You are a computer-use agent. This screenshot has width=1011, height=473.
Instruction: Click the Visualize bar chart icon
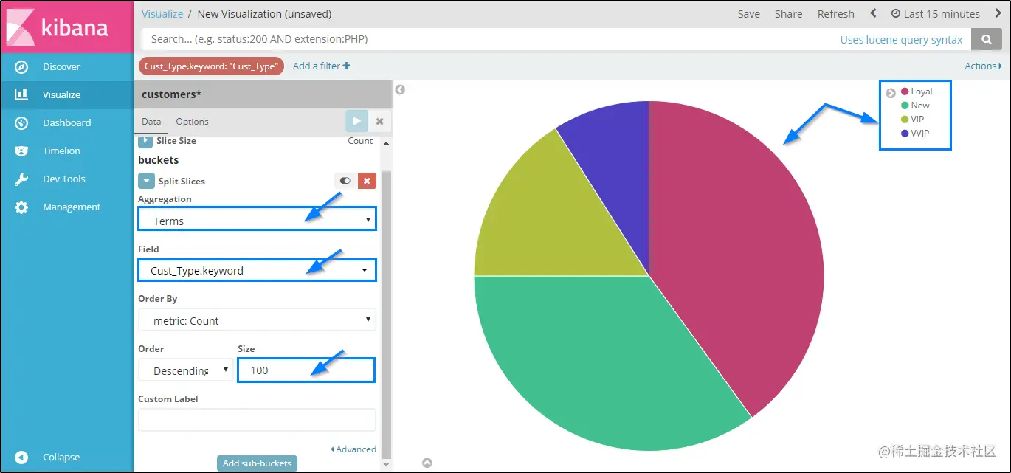point(21,94)
